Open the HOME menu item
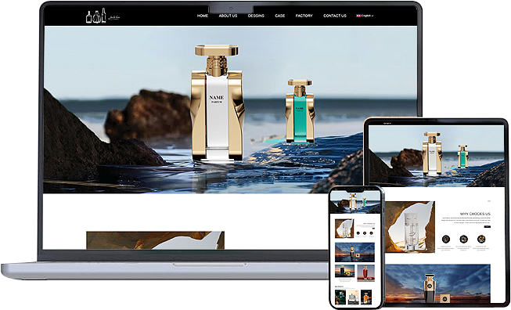The image size is (511, 310). tap(203, 16)
